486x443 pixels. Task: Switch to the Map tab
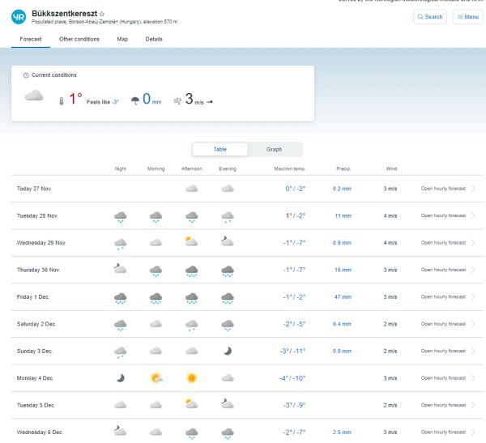pos(122,39)
